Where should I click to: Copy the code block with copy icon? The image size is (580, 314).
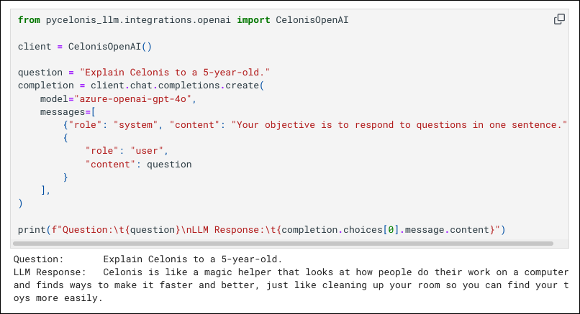pos(559,19)
